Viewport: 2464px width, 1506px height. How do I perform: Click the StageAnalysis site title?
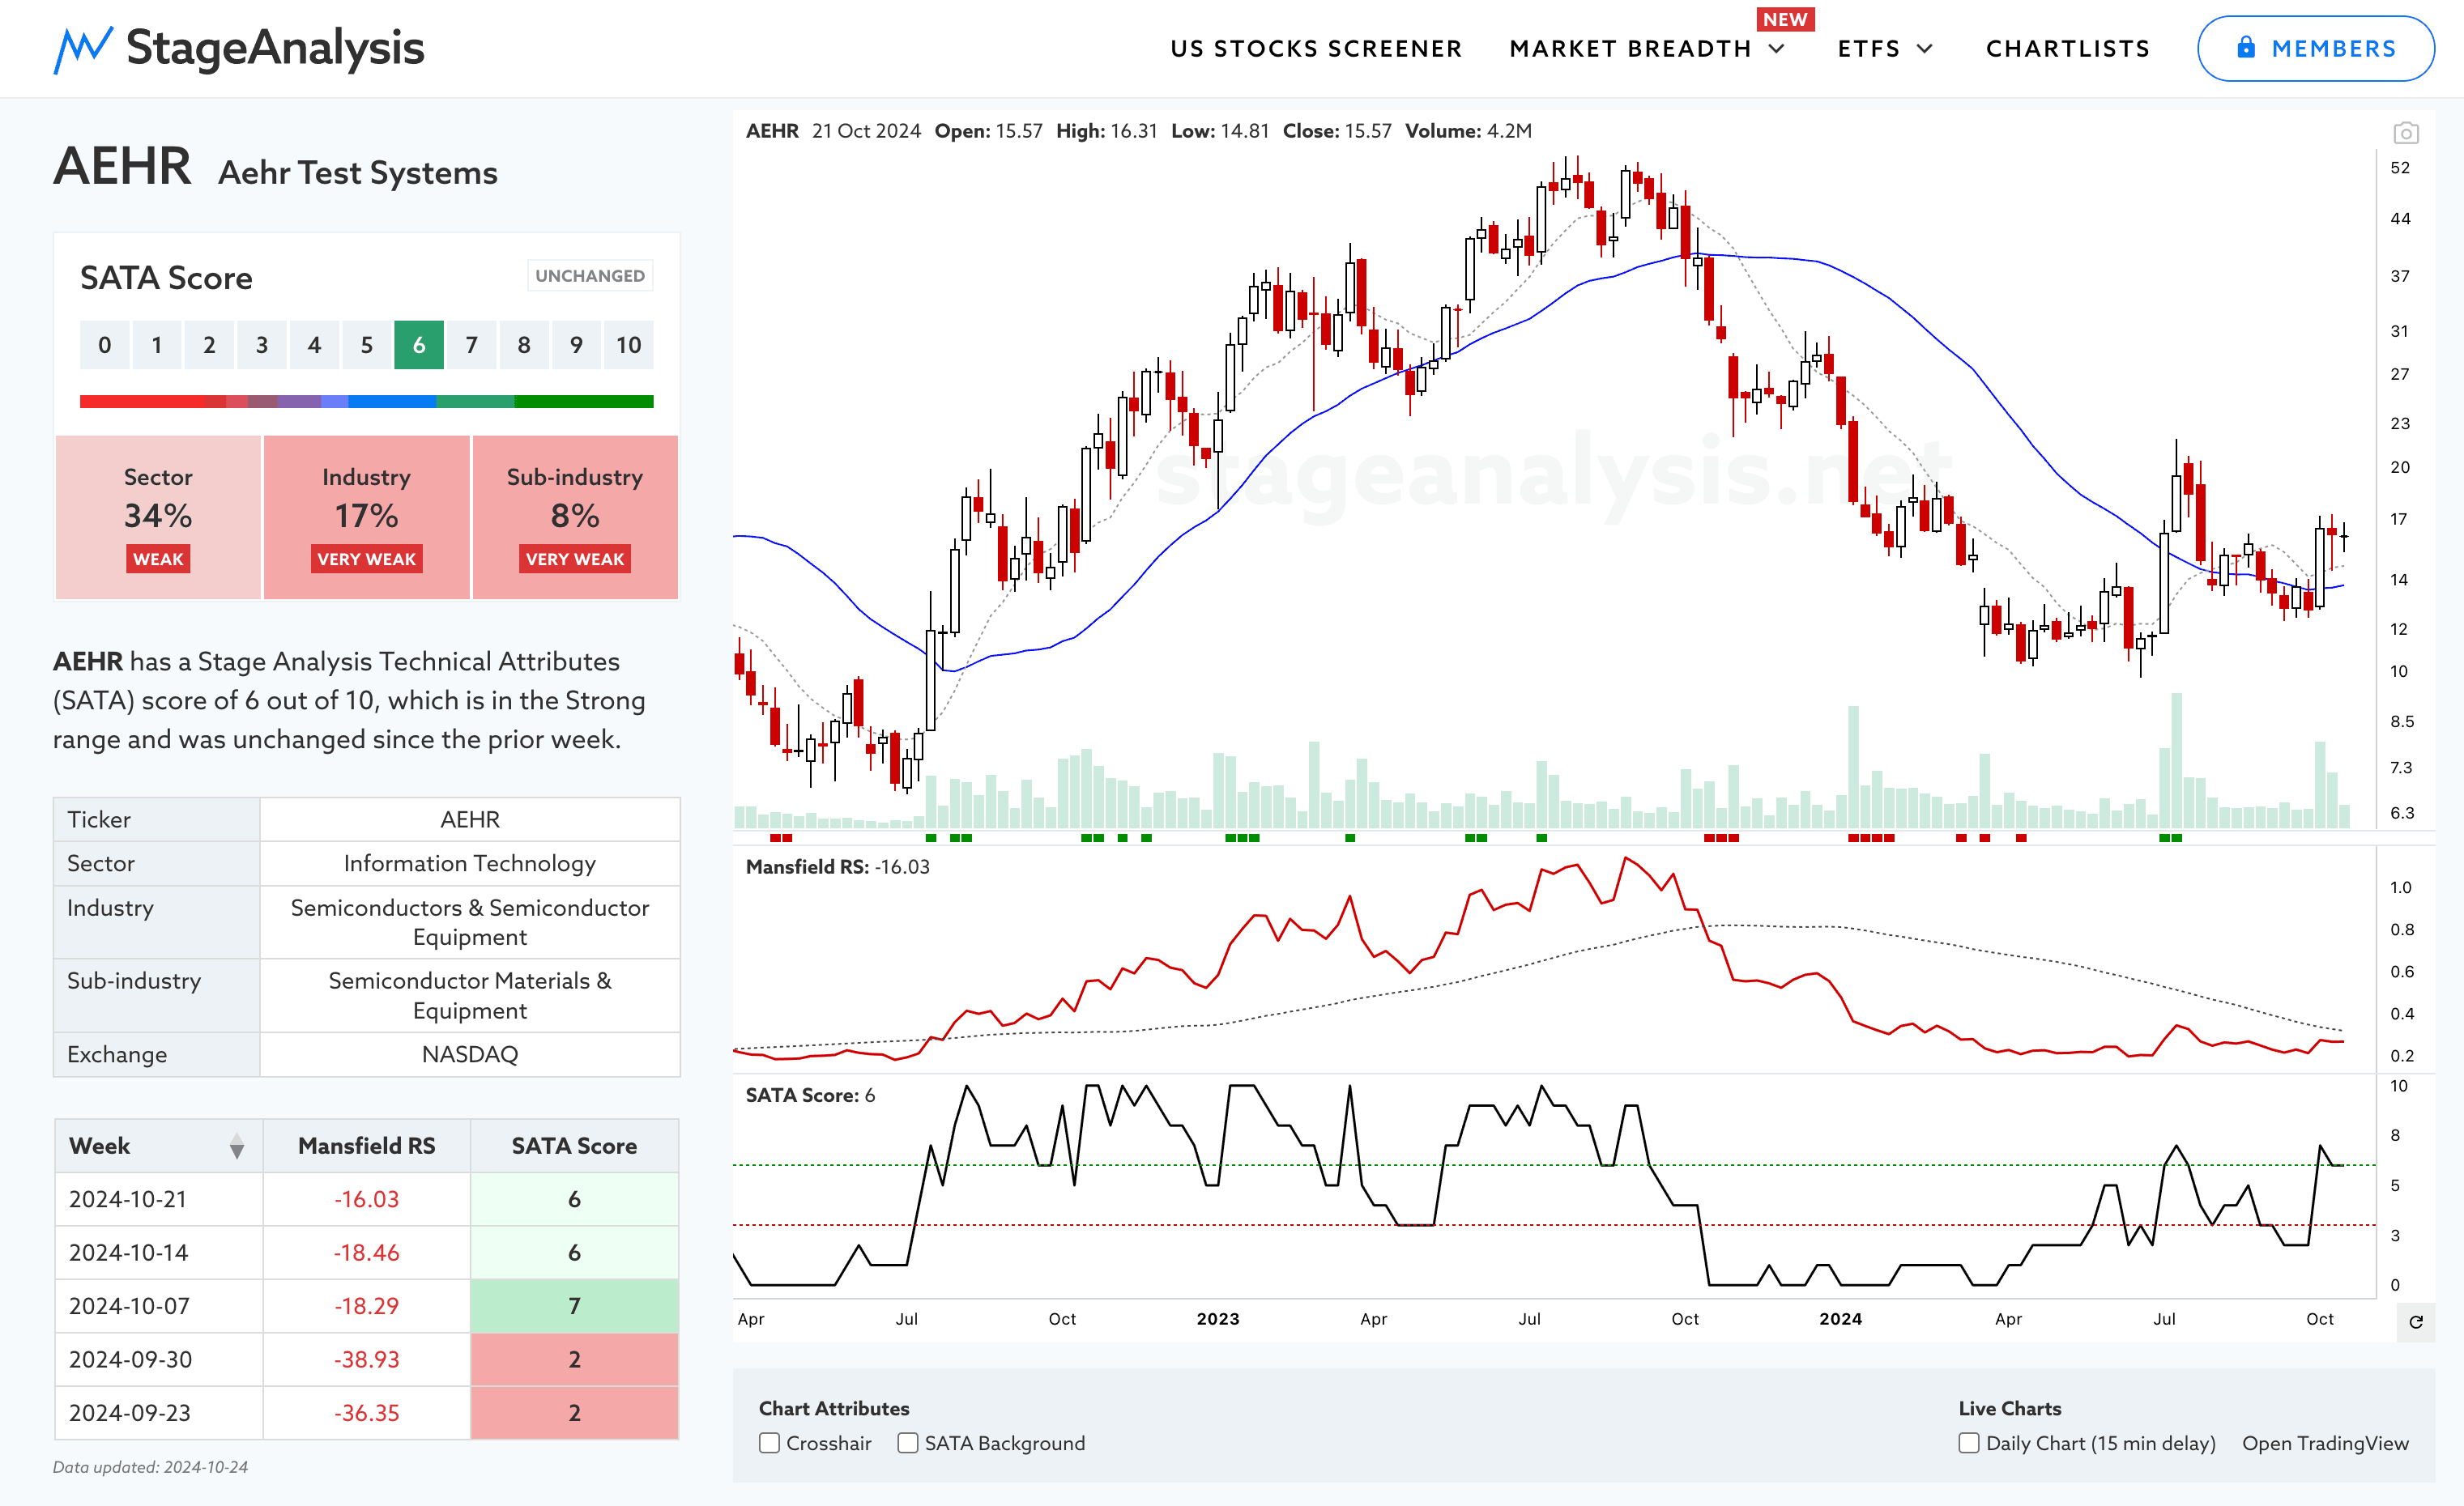[x=275, y=48]
